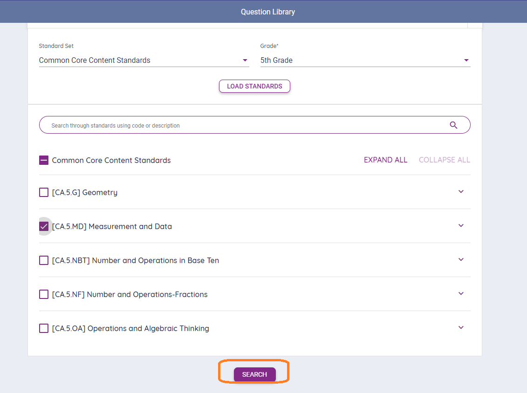Focus the standards search text field
The width and height of the screenshot is (527, 393).
click(242, 125)
